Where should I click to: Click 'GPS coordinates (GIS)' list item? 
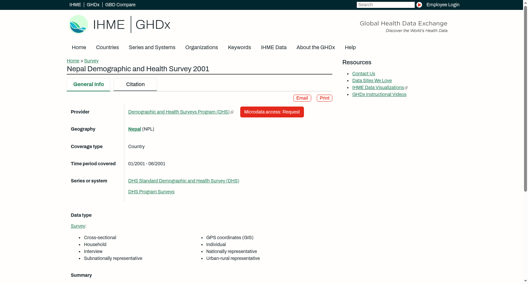(x=230, y=237)
